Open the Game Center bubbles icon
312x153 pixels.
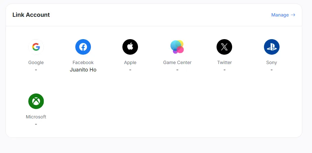coord(177,47)
